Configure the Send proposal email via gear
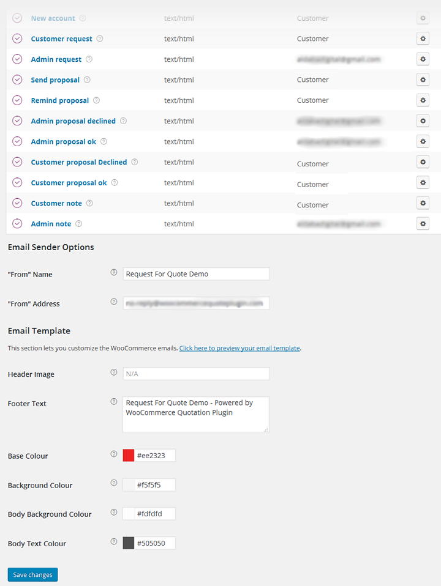The width and height of the screenshot is (441, 586). 423,80
